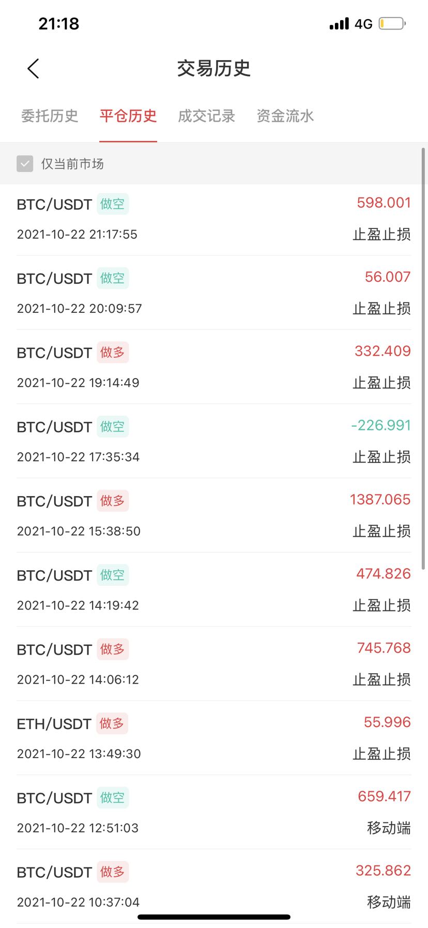
Task: Open the 成交记录 tab
Action: (207, 115)
